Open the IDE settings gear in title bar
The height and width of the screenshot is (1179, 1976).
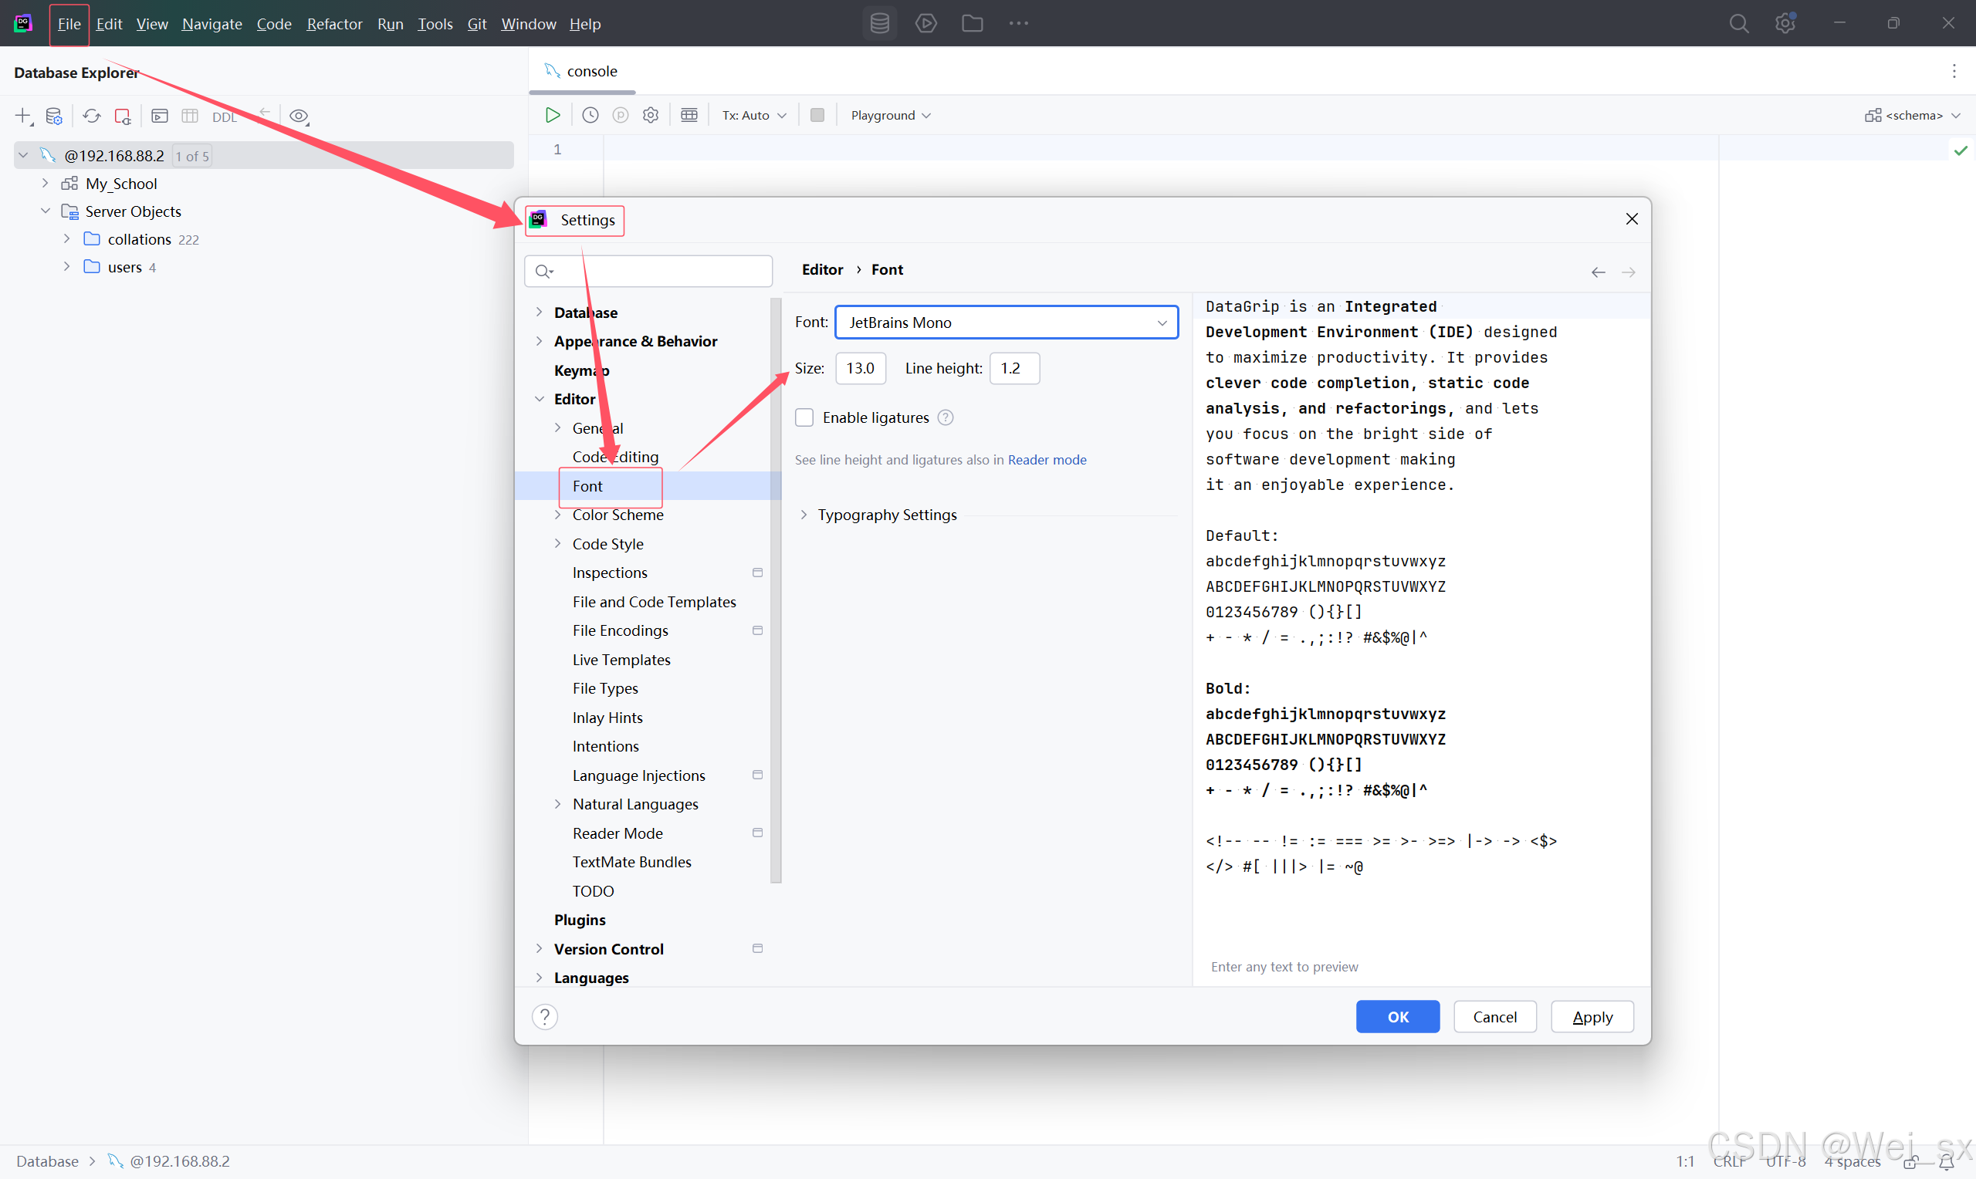tap(1785, 23)
